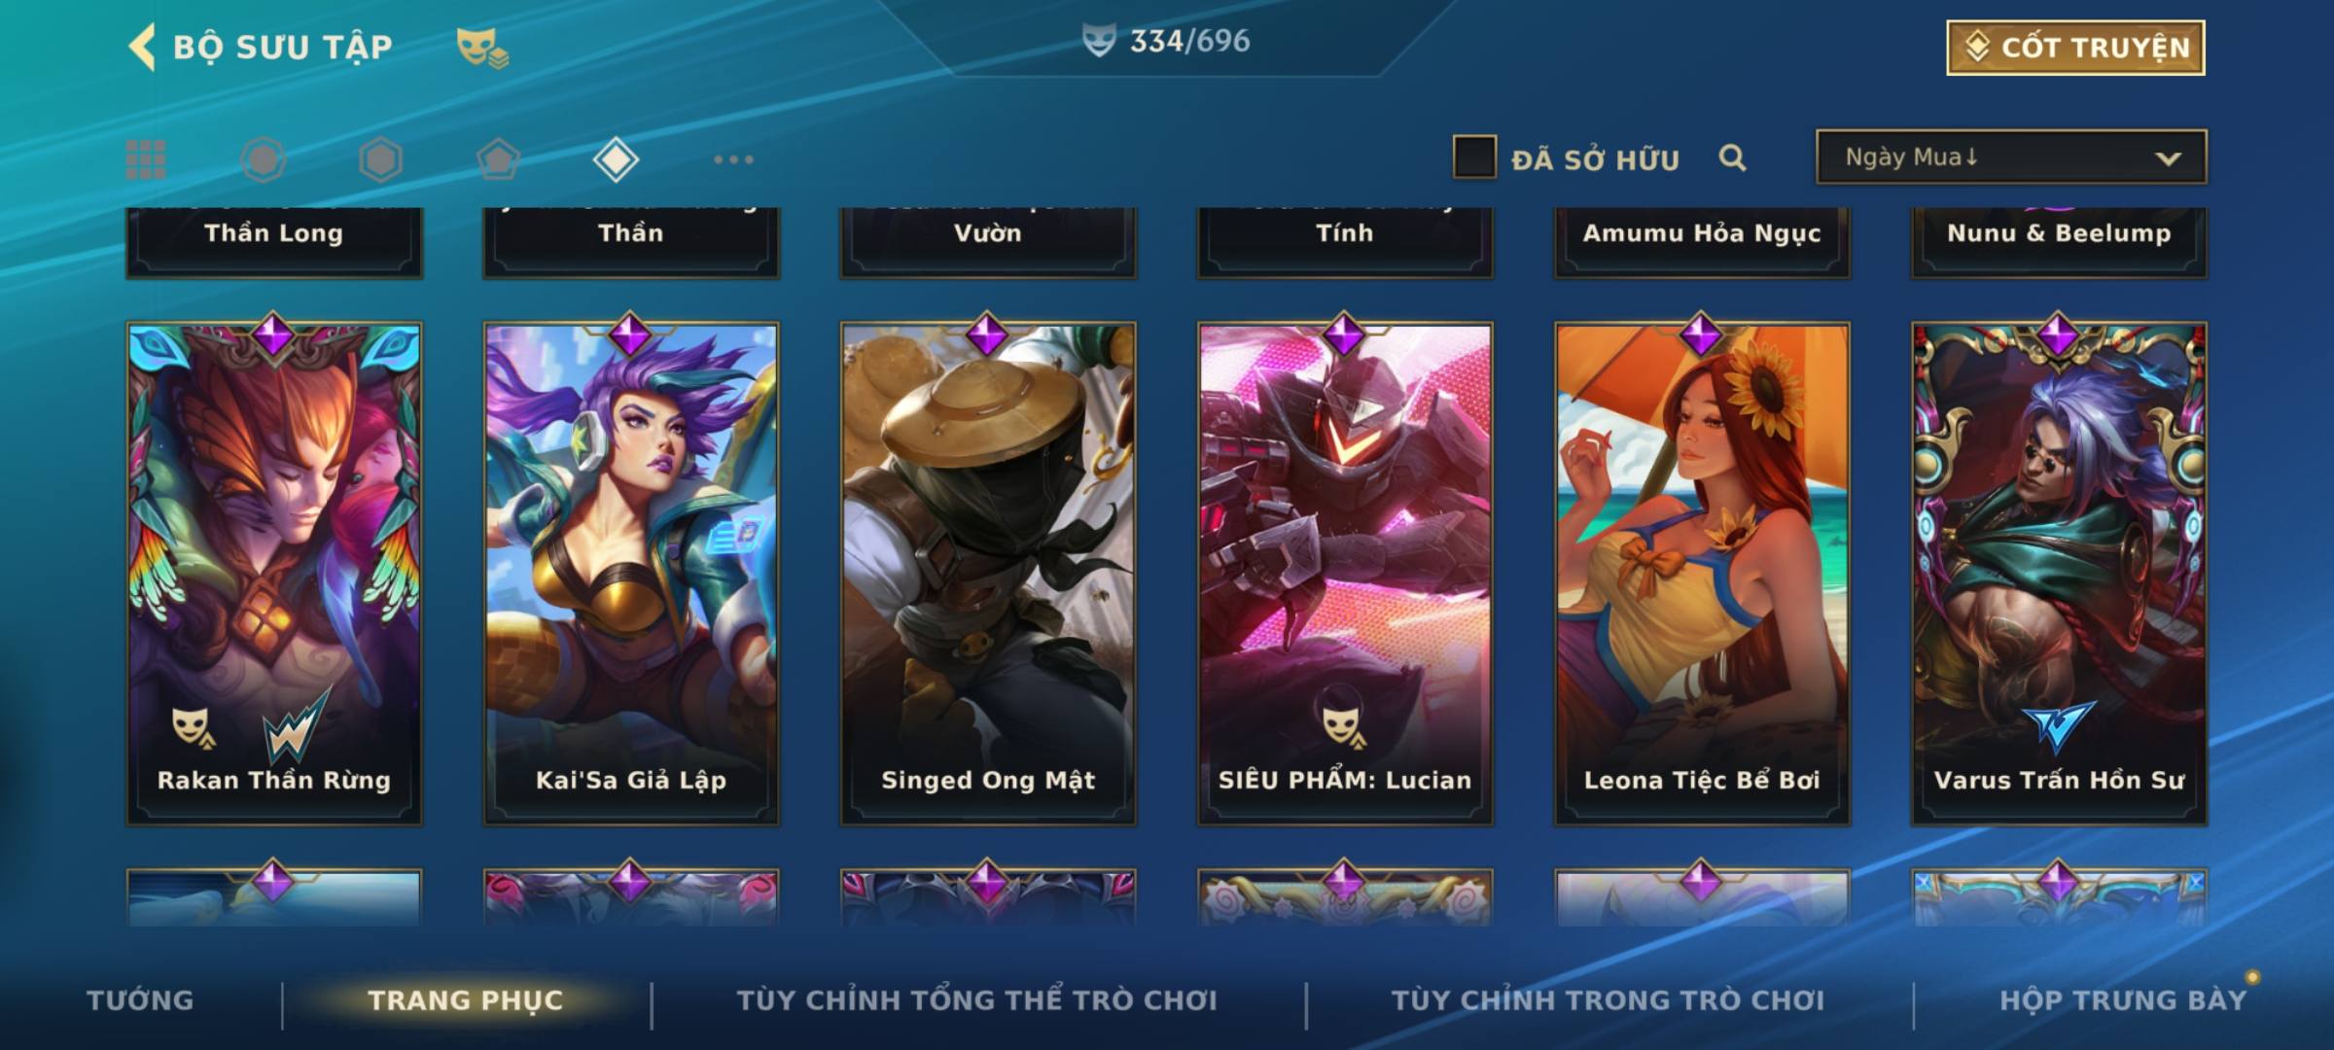Open Tùy Chỉnh Tổng Thể Trò Chơi tab
This screenshot has height=1050, width=2334.
click(x=976, y=1000)
